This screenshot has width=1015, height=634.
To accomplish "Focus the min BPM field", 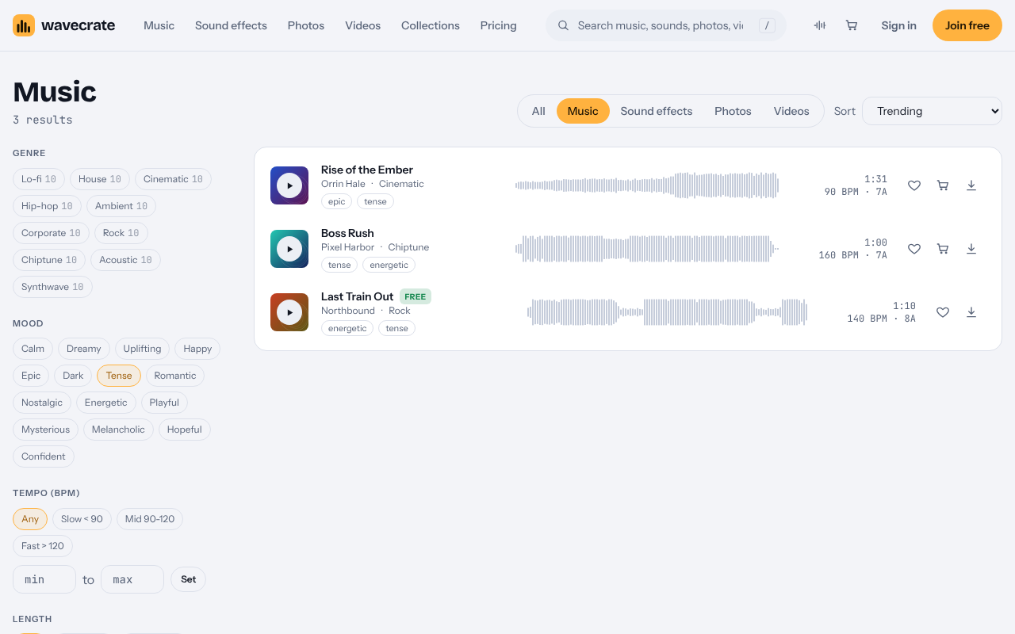I will click(x=44, y=579).
